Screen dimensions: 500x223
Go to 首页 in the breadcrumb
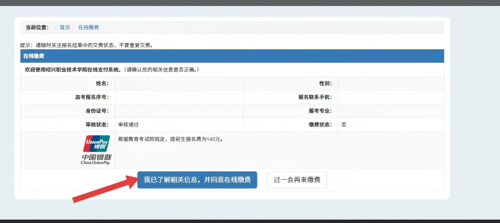[65, 28]
